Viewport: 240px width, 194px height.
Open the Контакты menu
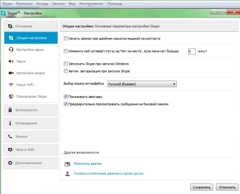[x=24, y=4]
